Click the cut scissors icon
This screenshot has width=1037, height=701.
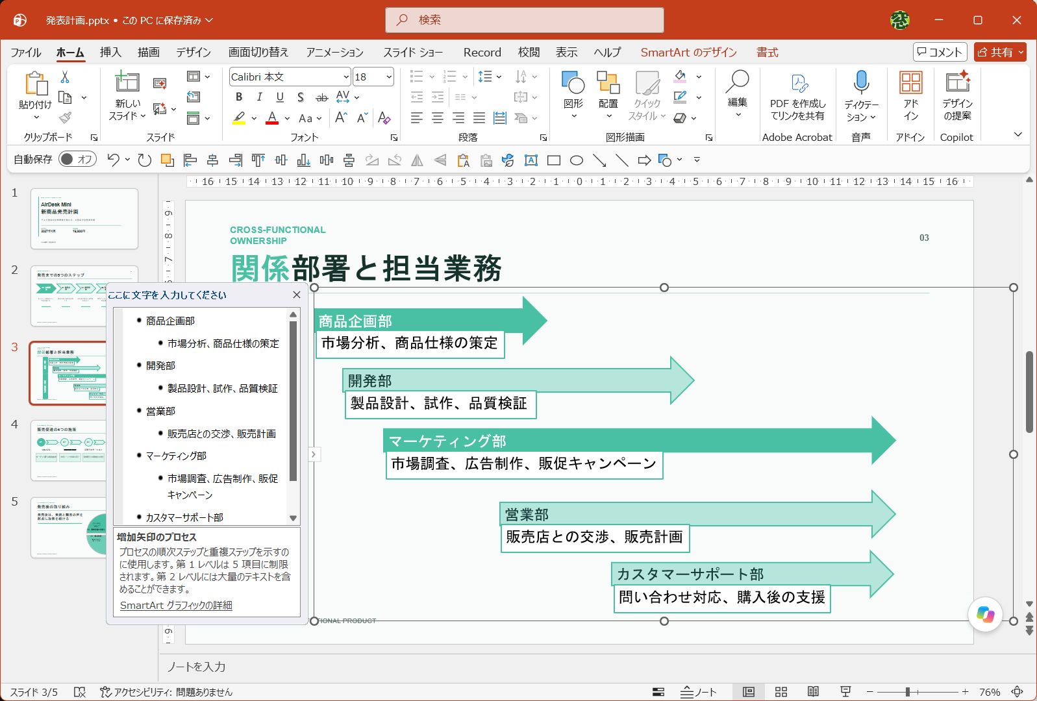pyautogui.click(x=65, y=77)
